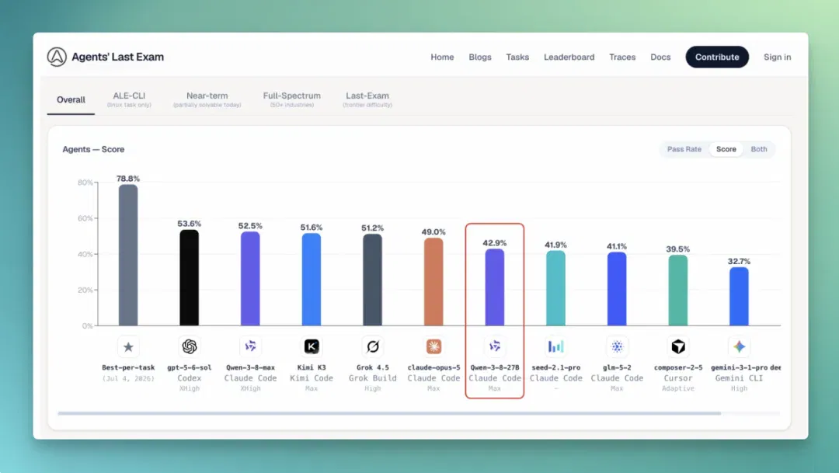Click the gemini-3-1-pro bar at 32.7%
The height and width of the screenshot is (473, 839).
[x=739, y=297]
